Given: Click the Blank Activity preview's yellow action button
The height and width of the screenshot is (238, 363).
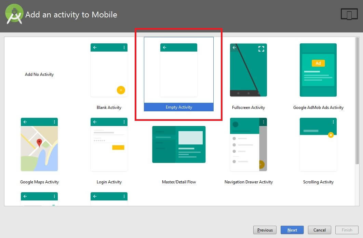Looking at the screenshot, I should point(120,90).
